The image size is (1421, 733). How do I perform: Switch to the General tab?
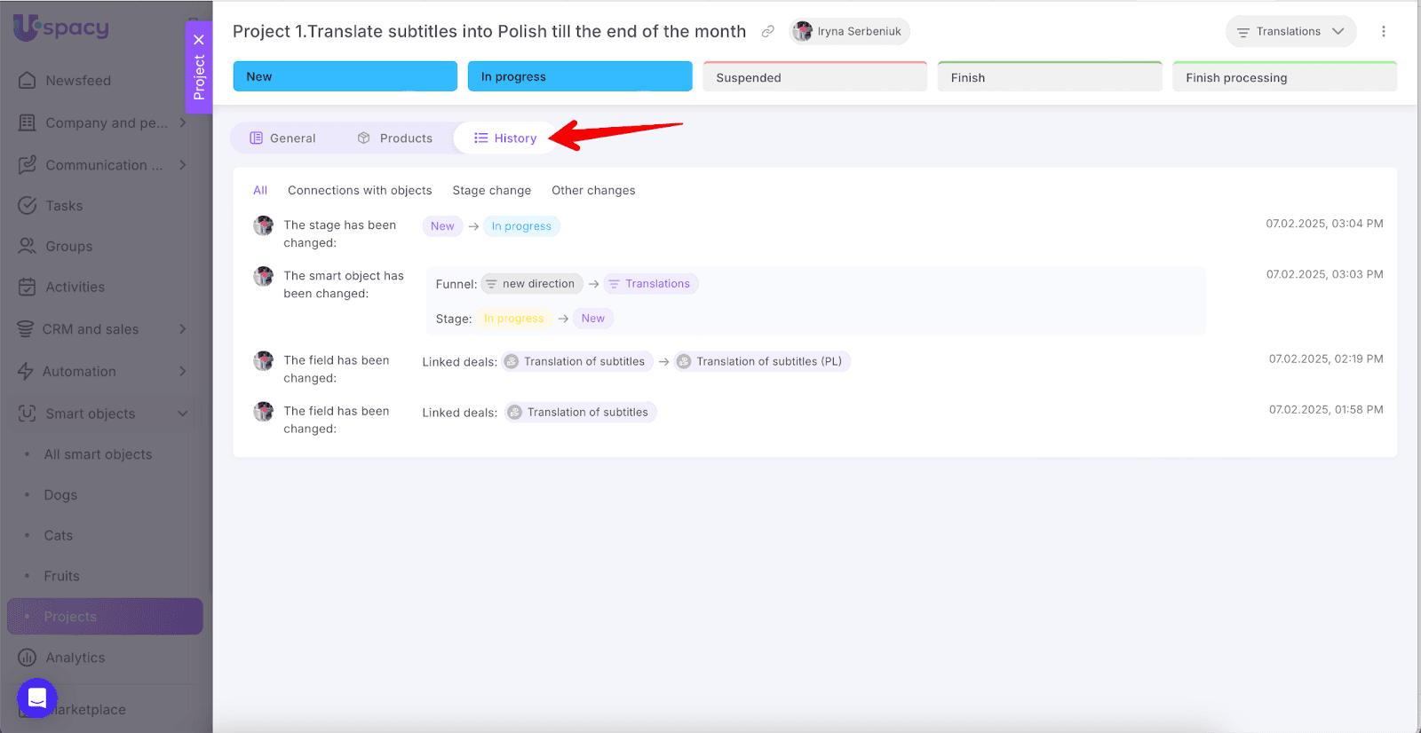pyautogui.click(x=282, y=138)
